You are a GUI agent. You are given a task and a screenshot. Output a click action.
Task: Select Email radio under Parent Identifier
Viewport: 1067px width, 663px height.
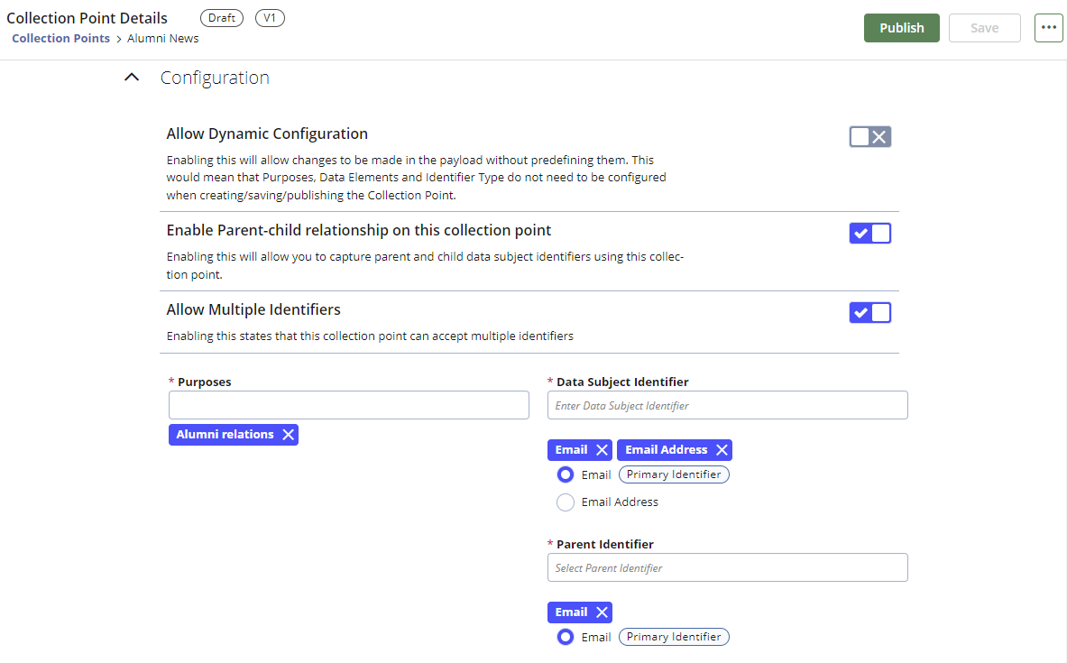pos(566,637)
